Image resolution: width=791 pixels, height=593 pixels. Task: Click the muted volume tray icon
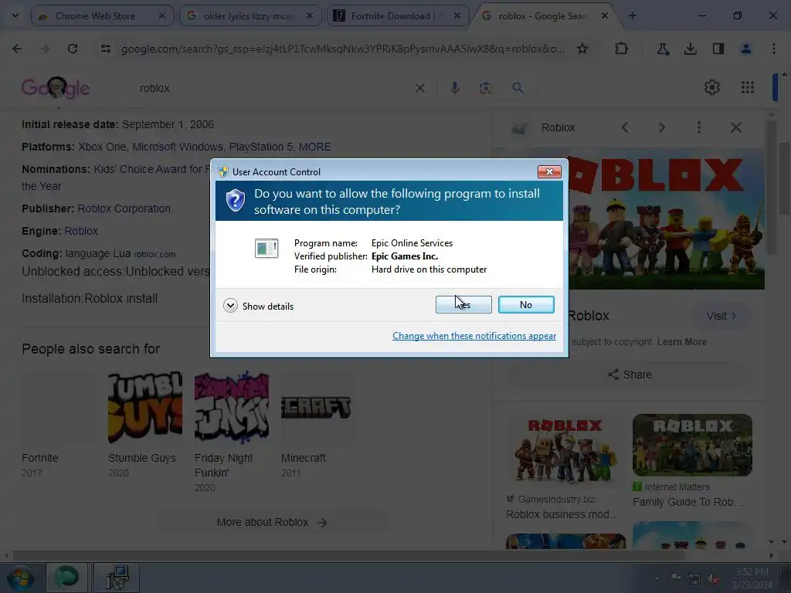click(713, 578)
